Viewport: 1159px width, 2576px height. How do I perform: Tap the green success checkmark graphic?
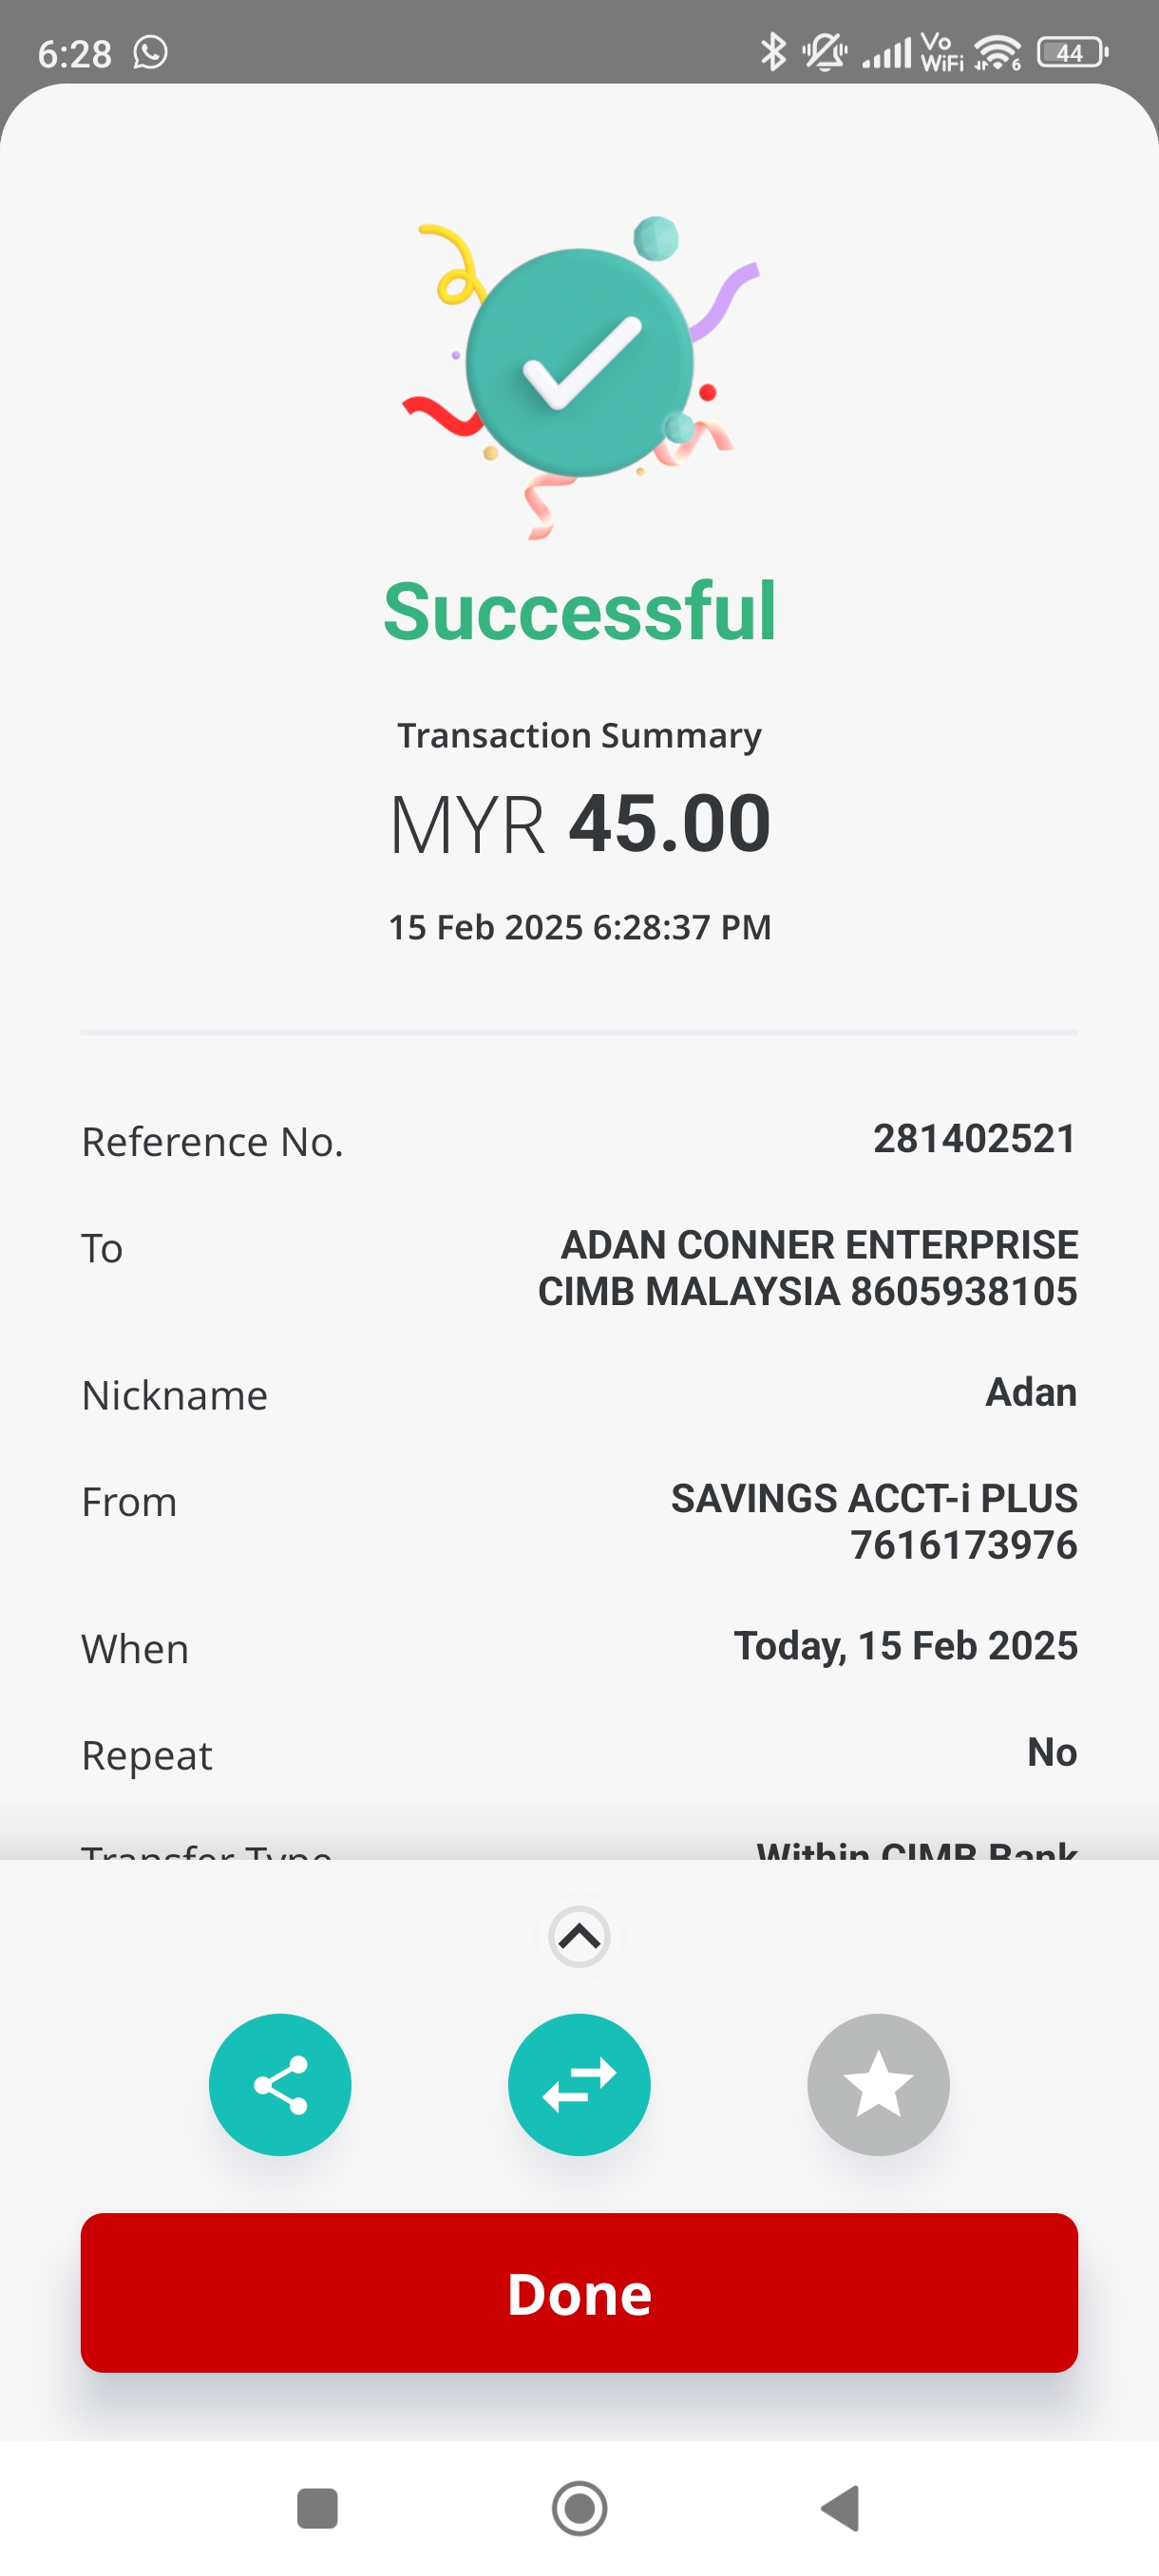(580, 362)
